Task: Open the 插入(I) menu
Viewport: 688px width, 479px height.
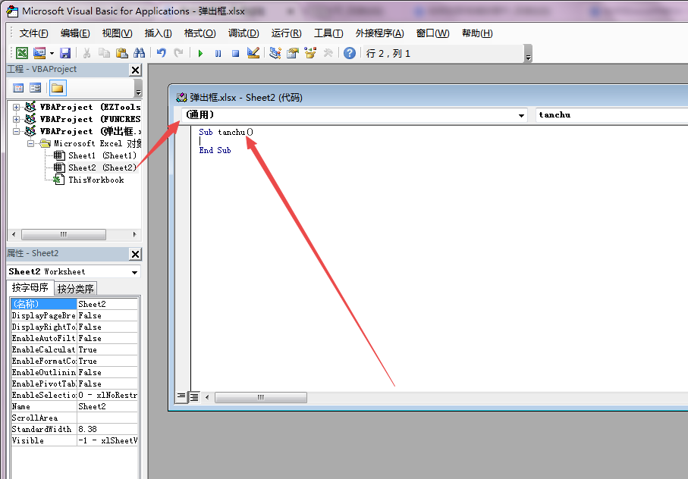Action: (x=158, y=33)
